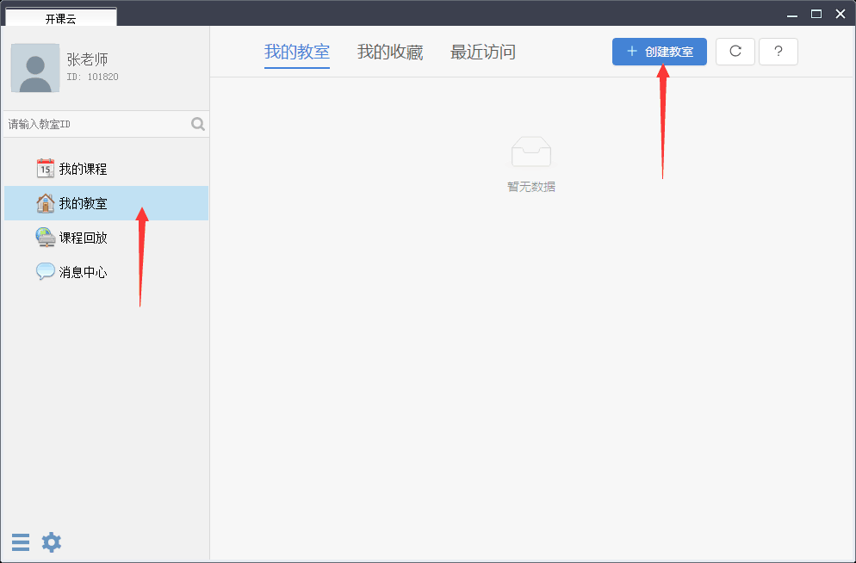Select the 开课云 window tab

[x=60, y=17]
